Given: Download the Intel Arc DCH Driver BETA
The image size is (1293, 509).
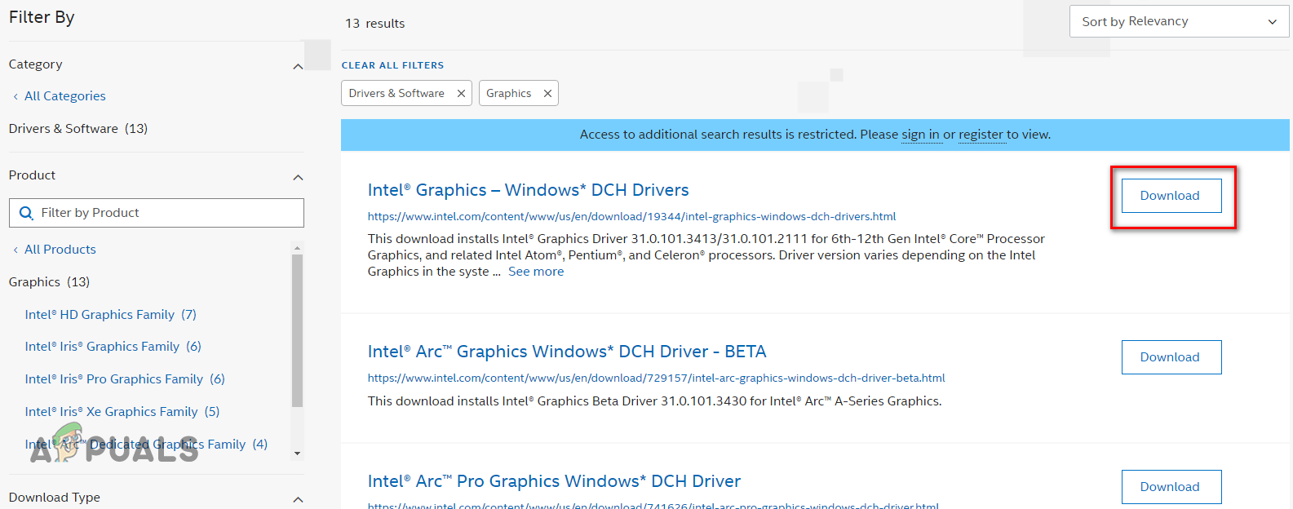Looking at the screenshot, I should click(1171, 357).
